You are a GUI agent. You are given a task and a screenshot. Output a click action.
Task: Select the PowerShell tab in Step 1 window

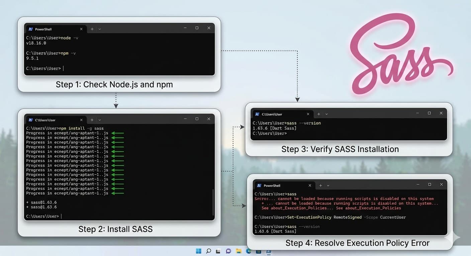(56, 29)
